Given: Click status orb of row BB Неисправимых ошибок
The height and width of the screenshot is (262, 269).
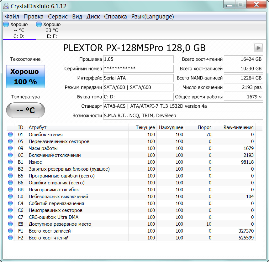Looking at the screenshot, I should point(10,189).
